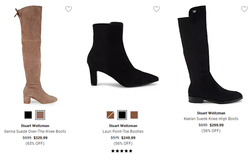This screenshot has width=252, height=156.
Task: Choose taupe color swatch for Genna boots
Action: coord(40,115)
